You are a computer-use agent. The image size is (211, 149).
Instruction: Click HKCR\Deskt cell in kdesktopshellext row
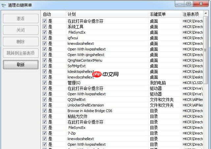coord(193,72)
